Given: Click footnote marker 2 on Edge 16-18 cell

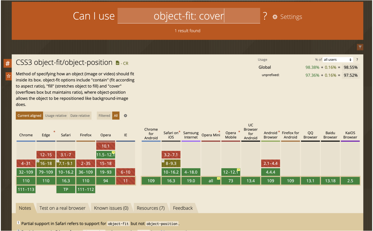Looking at the screenshot, I should point(38,161).
